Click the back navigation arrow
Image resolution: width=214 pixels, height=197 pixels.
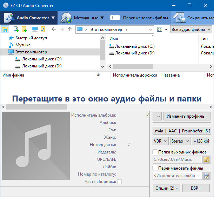54,29
